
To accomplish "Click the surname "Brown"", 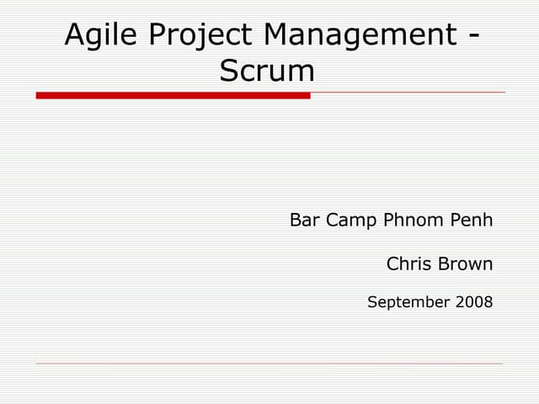I will coord(465,264).
